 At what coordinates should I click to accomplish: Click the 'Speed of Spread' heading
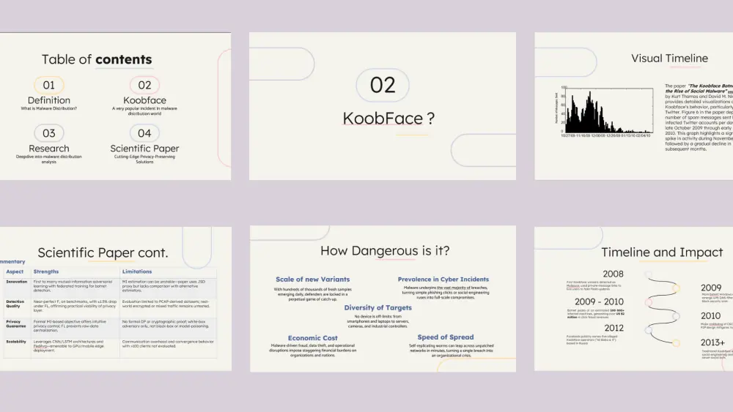446,337
